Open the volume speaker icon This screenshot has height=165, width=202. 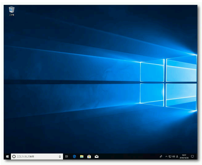coord(174,156)
